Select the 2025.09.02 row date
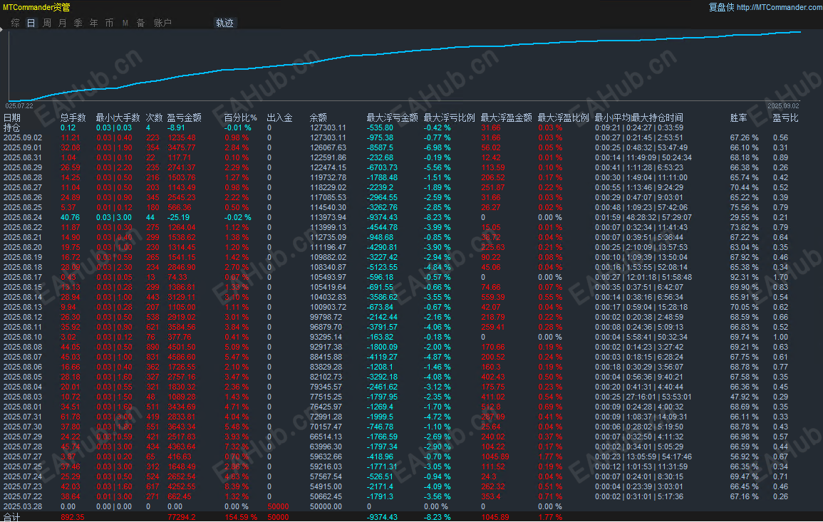Image resolution: width=823 pixels, height=522 pixels. tap(23, 138)
